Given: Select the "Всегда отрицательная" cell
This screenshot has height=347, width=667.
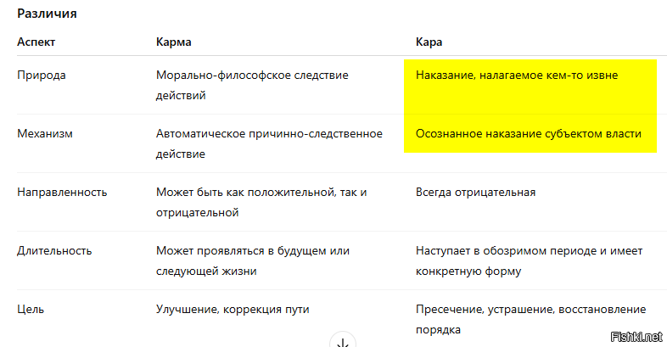Looking at the screenshot, I should click(x=475, y=193).
